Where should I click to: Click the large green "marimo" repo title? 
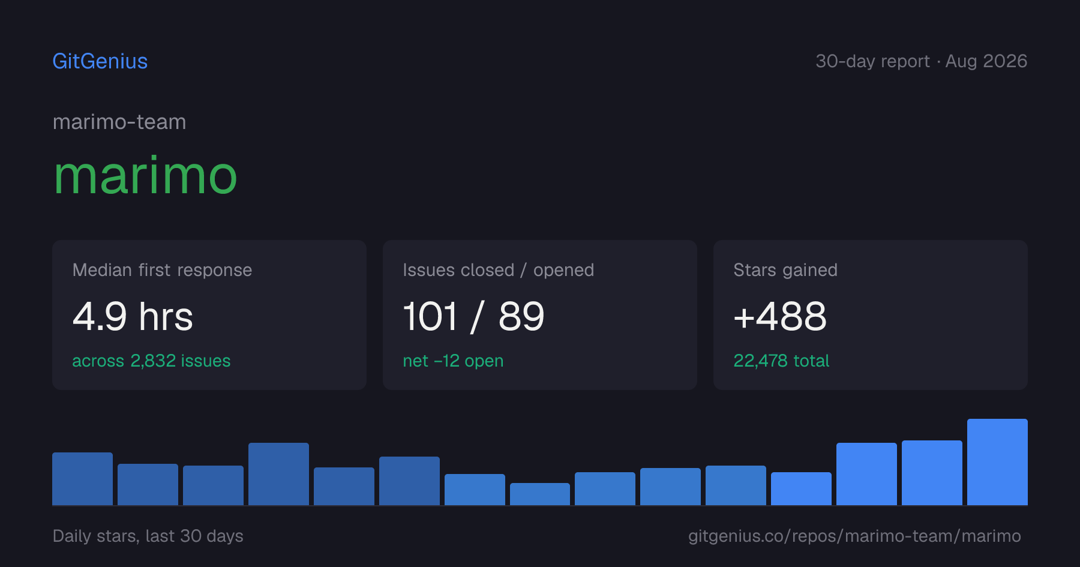click(x=146, y=176)
